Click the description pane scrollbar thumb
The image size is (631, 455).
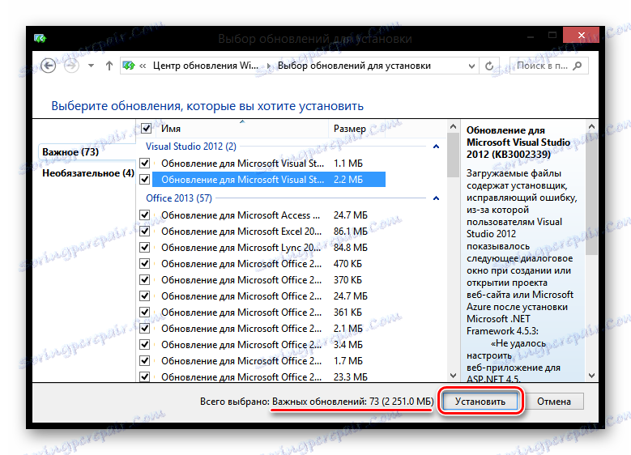591,193
